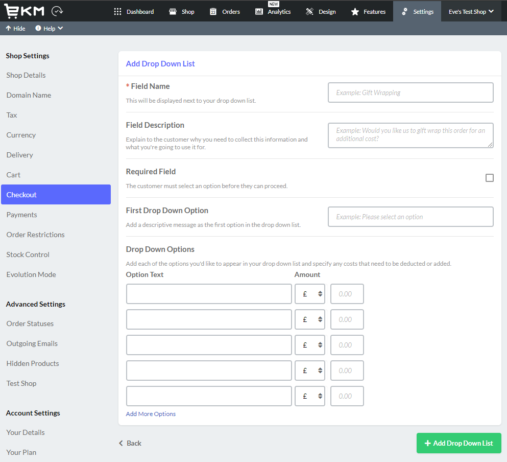The width and height of the screenshot is (507, 462).
Task: Open the Dashboard from the top navigation
Action: click(134, 11)
